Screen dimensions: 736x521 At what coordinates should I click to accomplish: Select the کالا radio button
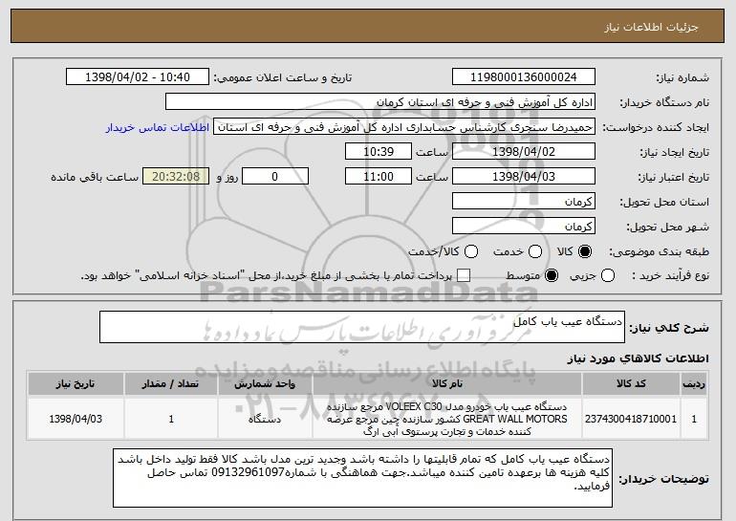coord(585,252)
